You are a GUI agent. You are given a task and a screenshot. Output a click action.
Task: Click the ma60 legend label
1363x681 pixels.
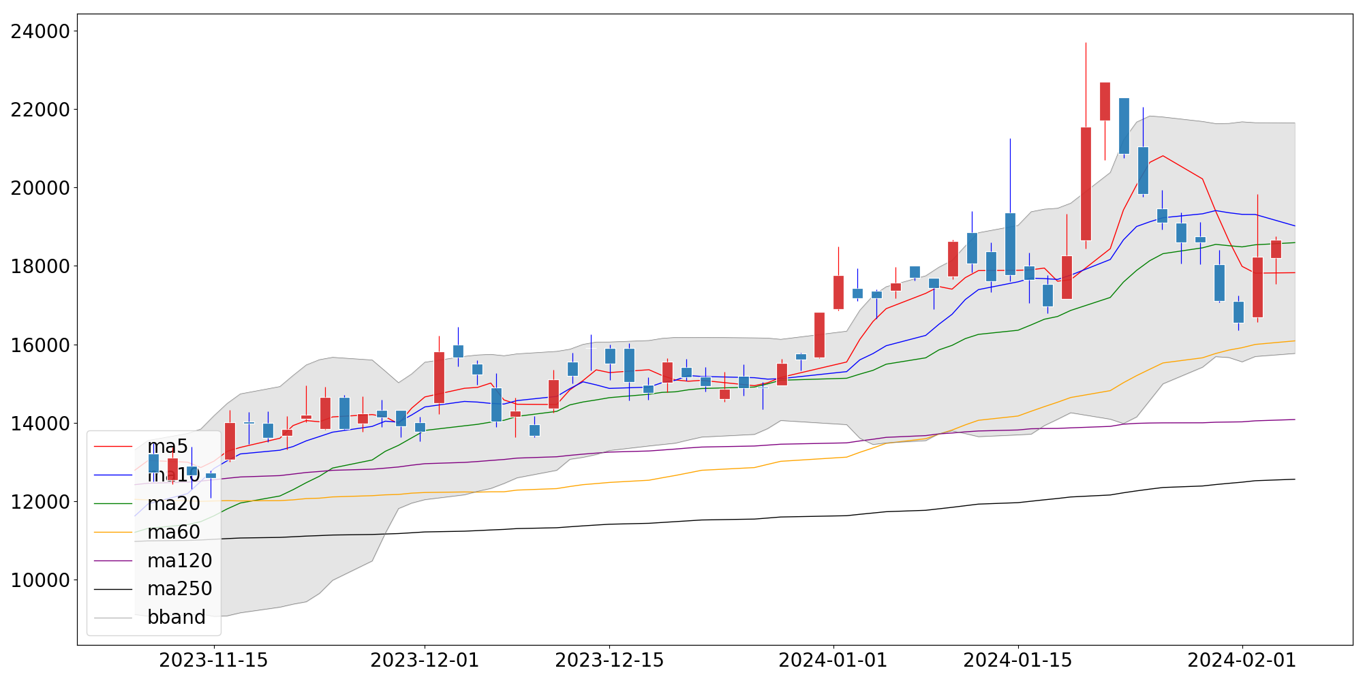(174, 532)
